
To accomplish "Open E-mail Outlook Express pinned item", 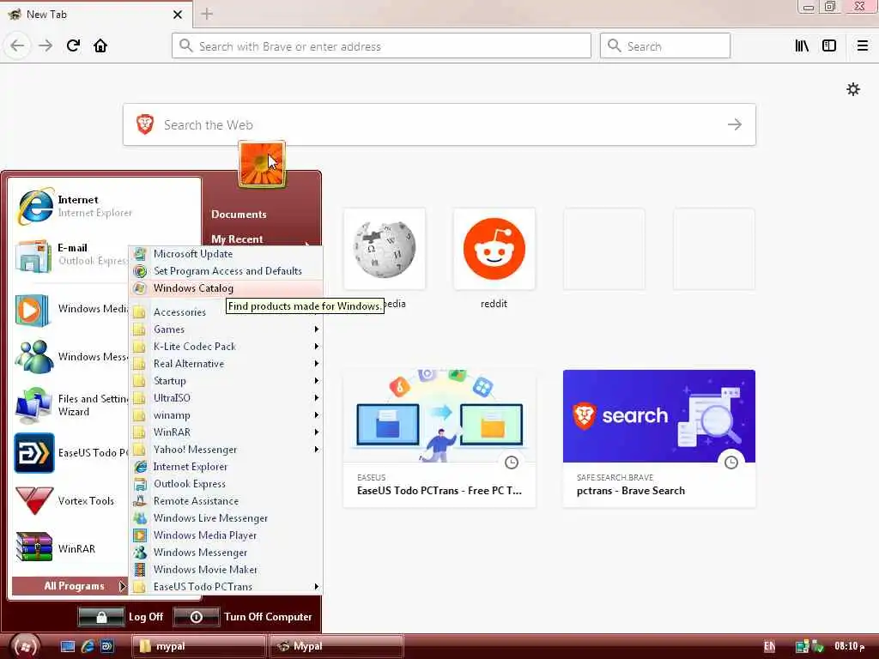I will pyautogui.click(x=71, y=254).
